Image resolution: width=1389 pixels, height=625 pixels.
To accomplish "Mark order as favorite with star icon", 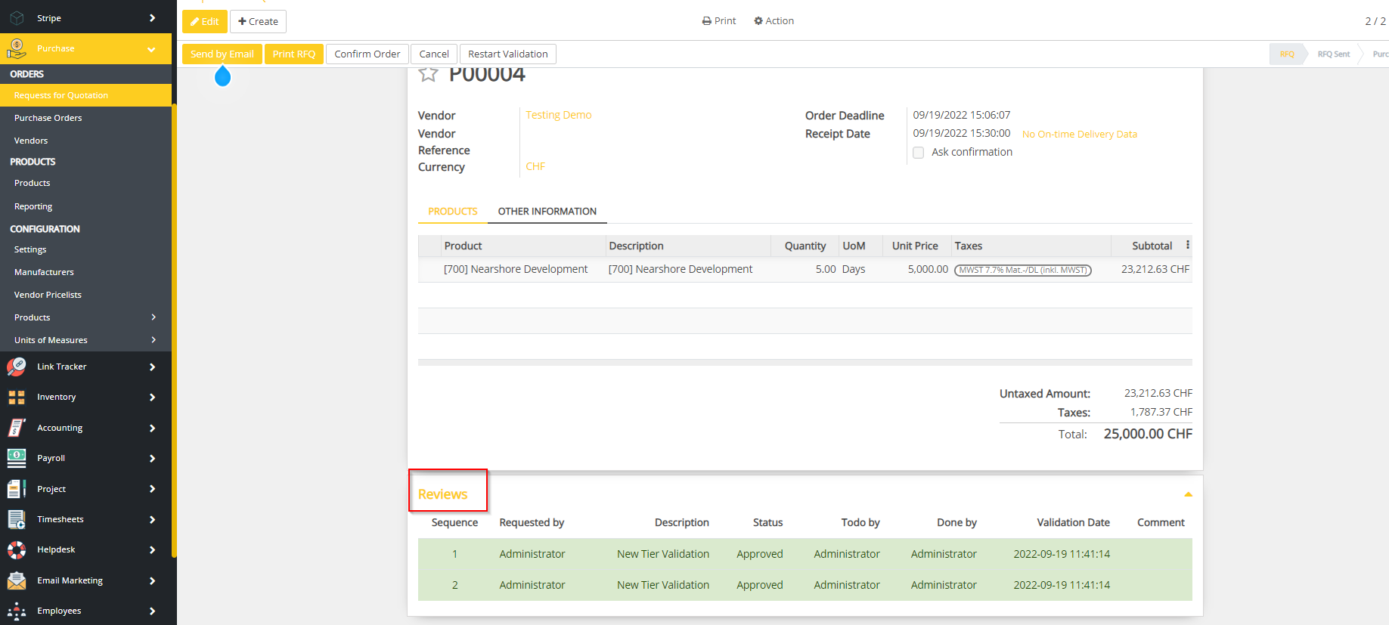I will [429, 74].
